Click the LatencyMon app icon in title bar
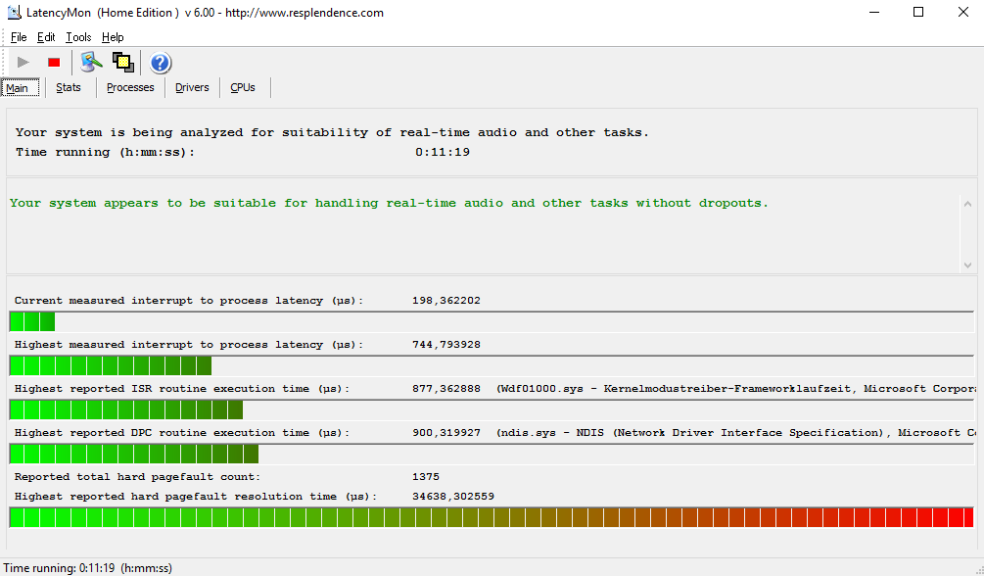Image resolution: width=984 pixels, height=576 pixels. point(13,12)
